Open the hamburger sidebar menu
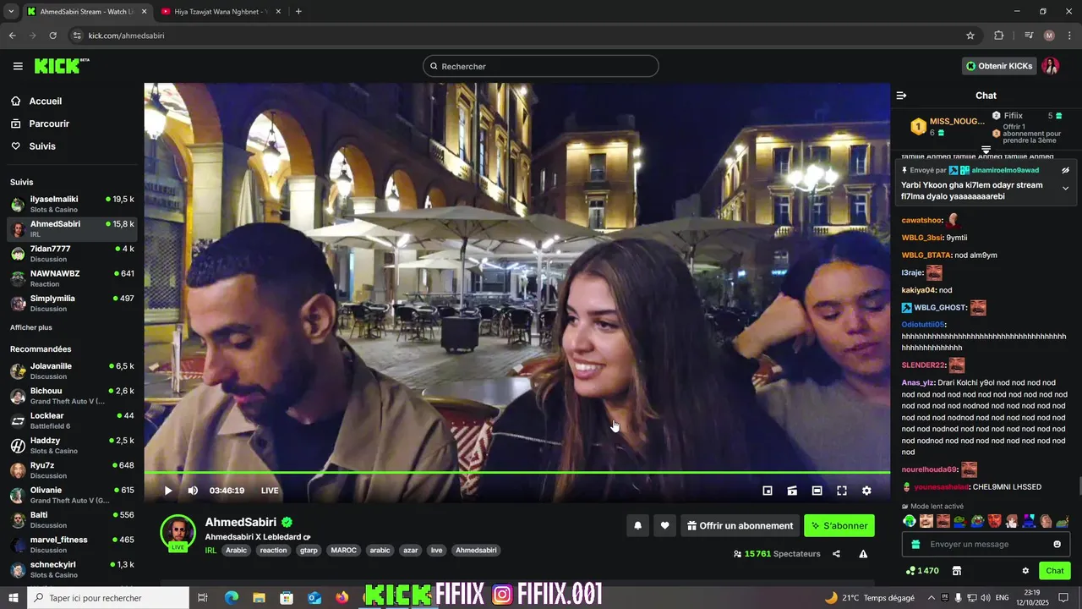The image size is (1082, 609). [x=18, y=66]
